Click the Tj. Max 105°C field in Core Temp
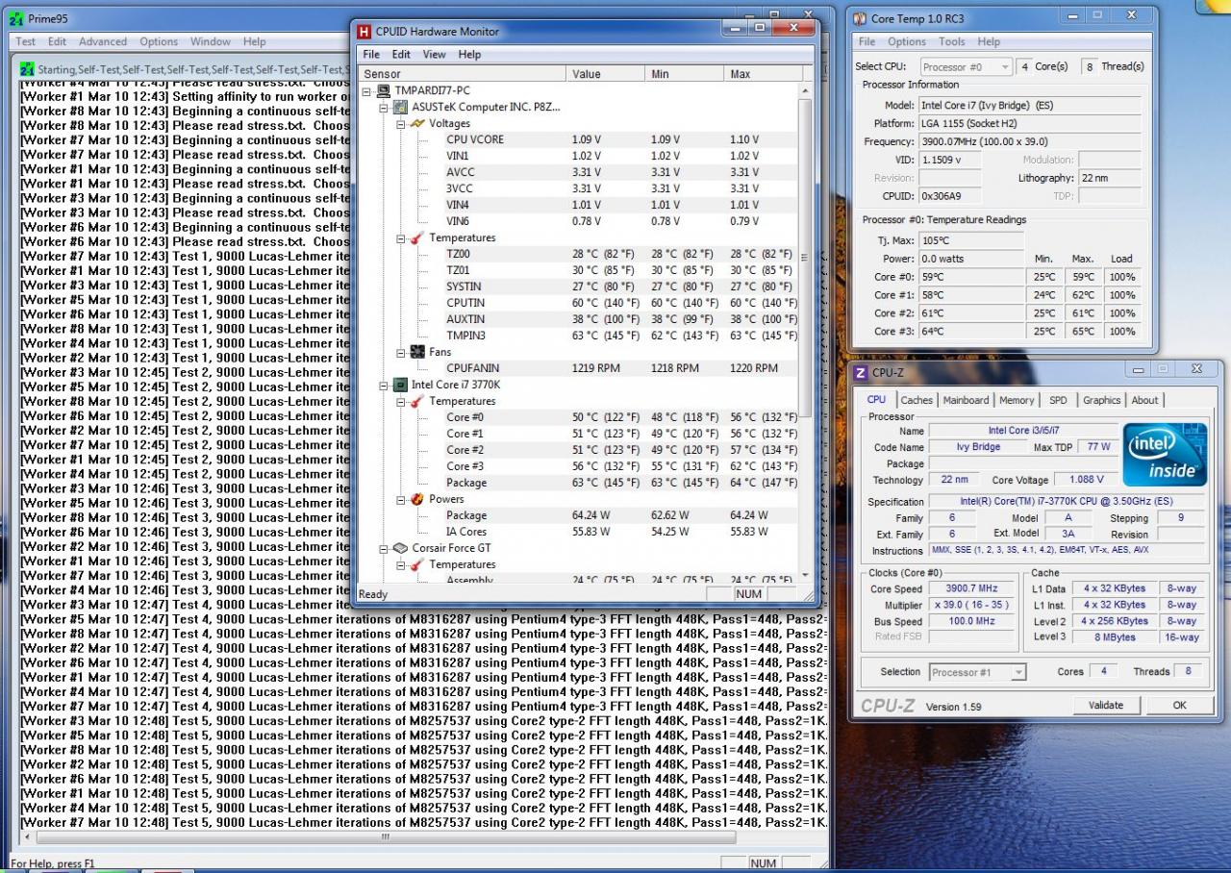Screen dimensions: 1231x873 point(971,240)
